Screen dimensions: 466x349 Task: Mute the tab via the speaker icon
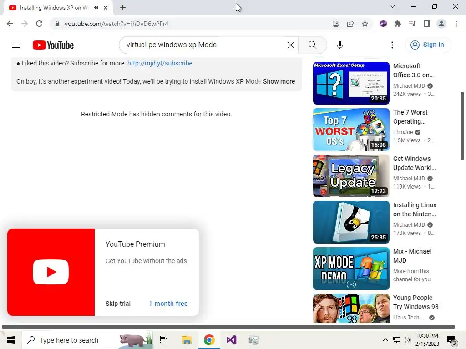point(96,8)
